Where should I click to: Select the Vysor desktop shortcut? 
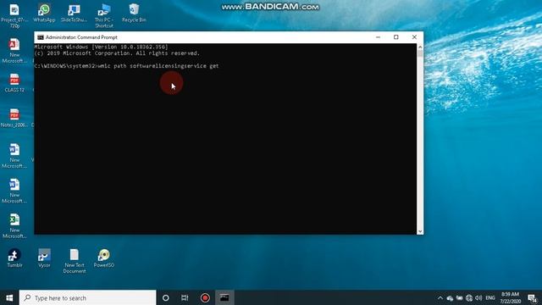tap(44, 258)
